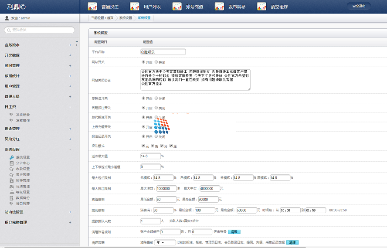The image size is (387, 248).
Task: Click the 数据备份 icon in sidebar
Action: point(12,198)
